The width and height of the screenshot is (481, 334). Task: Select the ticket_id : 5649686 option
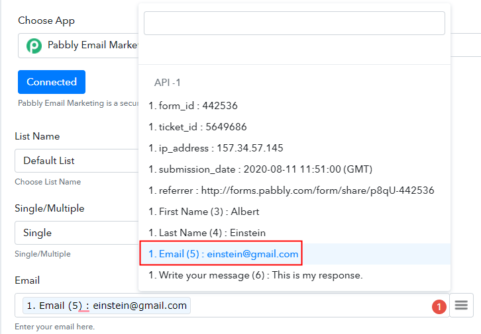coord(294,127)
